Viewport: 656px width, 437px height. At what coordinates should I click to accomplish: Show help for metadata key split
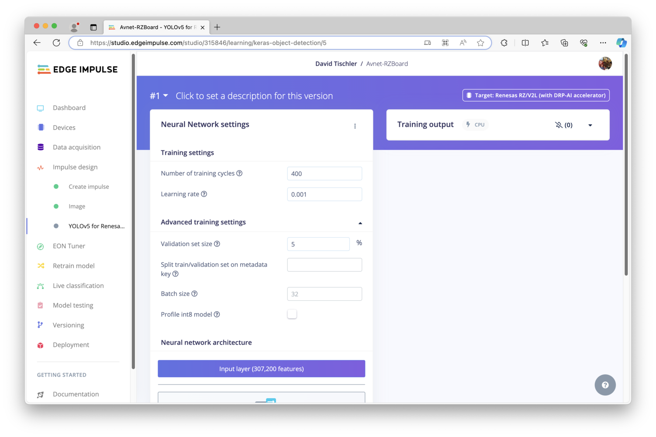pyautogui.click(x=176, y=274)
